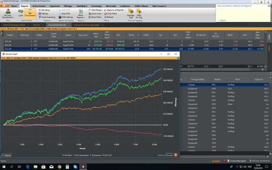Image resolution: width=272 pixels, height=170 pixels.
Task: Toggle the Showdown legend series
Action: point(96,155)
